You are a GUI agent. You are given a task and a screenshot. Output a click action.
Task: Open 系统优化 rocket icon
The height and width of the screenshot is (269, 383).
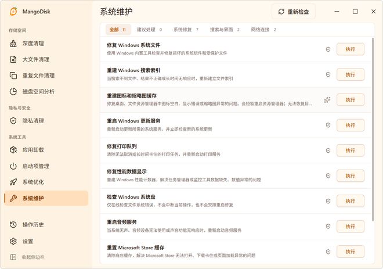(x=13, y=182)
